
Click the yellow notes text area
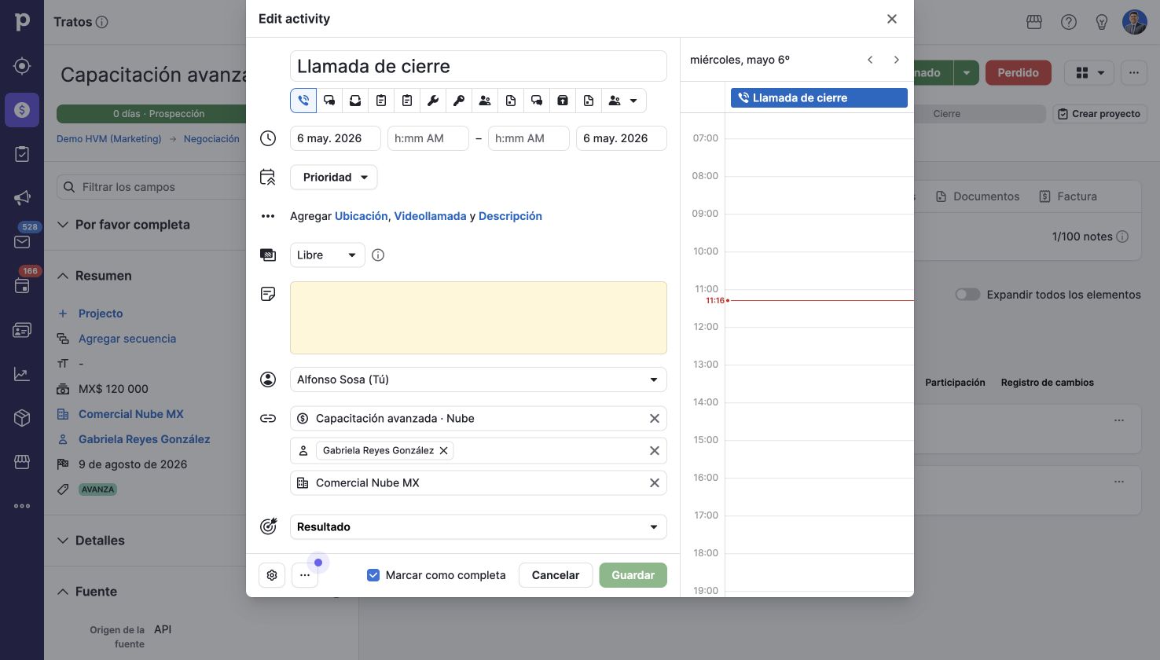coord(479,318)
